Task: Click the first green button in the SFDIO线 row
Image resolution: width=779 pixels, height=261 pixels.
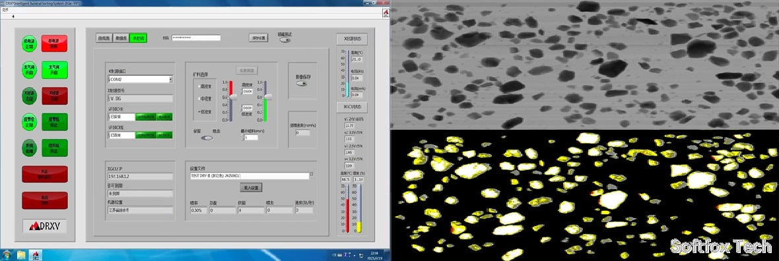Action: tap(145, 135)
